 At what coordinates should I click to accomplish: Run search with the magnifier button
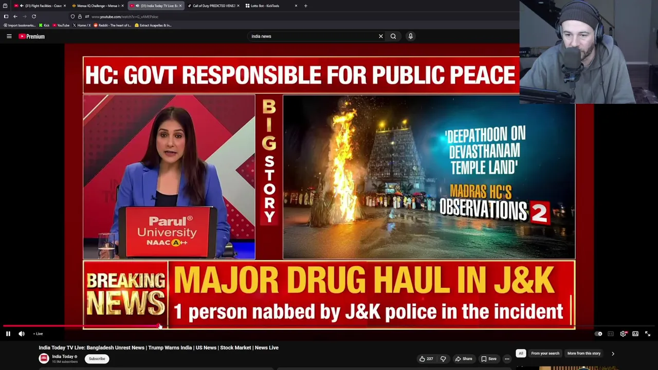click(393, 36)
